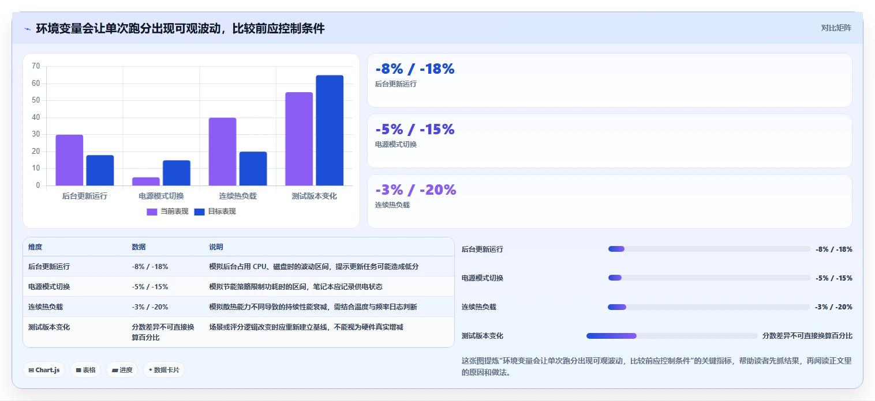
Task: Open the -5% / -15% data card
Action: click(x=609, y=141)
